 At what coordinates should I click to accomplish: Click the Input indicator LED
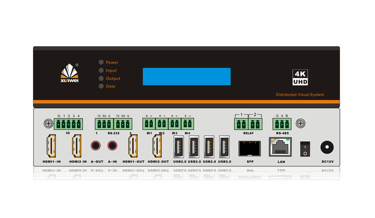(101, 70)
